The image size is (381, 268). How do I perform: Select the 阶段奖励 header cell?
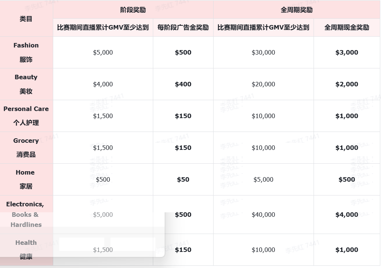click(133, 10)
